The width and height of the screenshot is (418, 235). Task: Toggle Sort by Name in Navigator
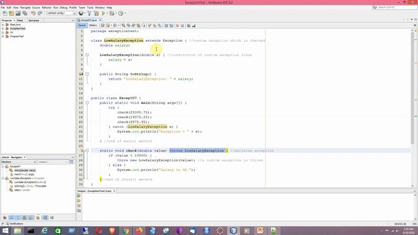(45, 217)
